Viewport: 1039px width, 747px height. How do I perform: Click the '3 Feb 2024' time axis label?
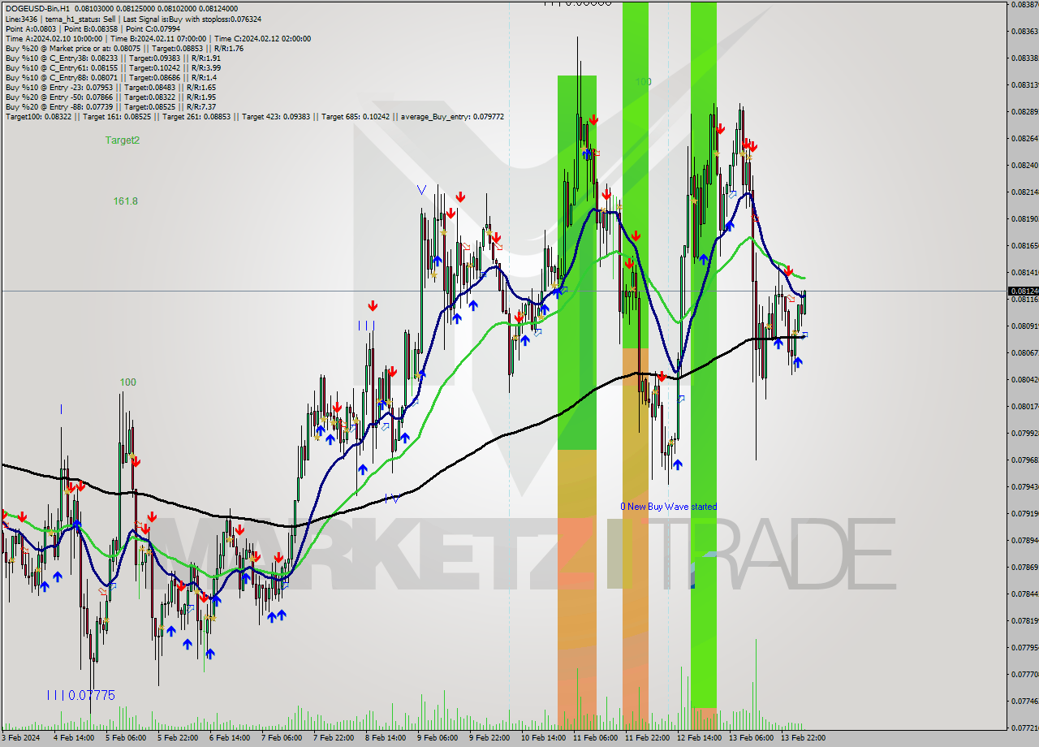point(20,738)
